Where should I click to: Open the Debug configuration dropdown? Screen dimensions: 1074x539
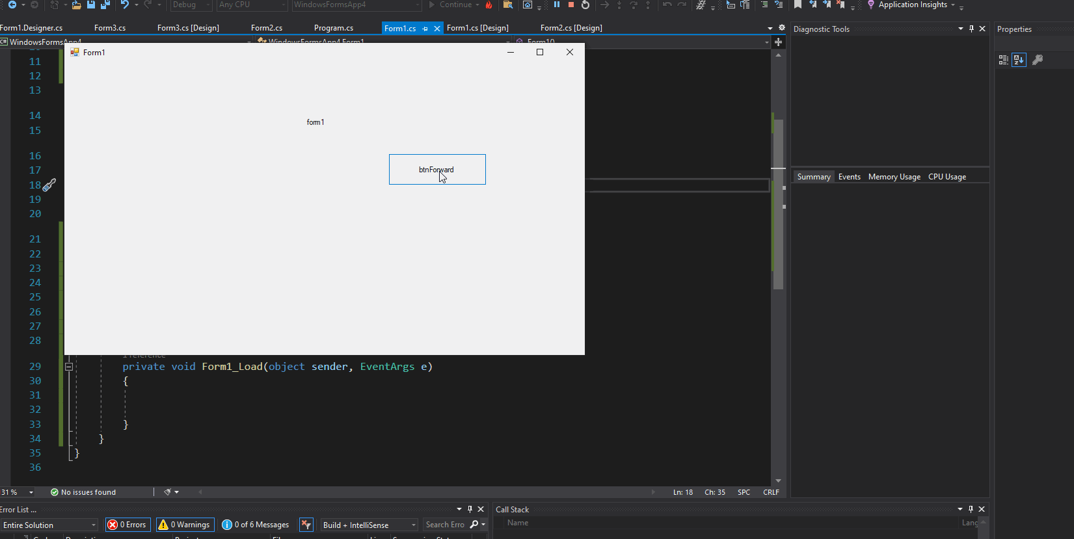pos(191,5)
